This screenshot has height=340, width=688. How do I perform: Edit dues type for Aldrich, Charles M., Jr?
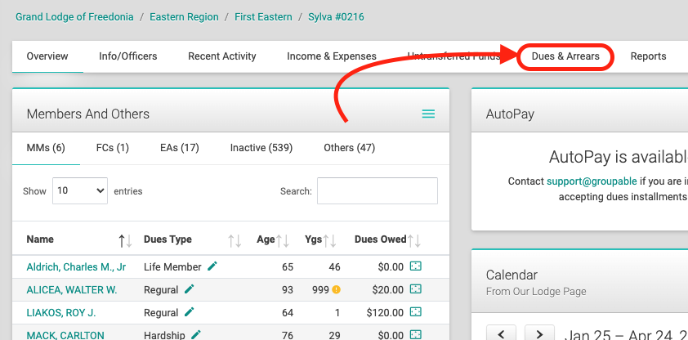click(x=212, y=266)
